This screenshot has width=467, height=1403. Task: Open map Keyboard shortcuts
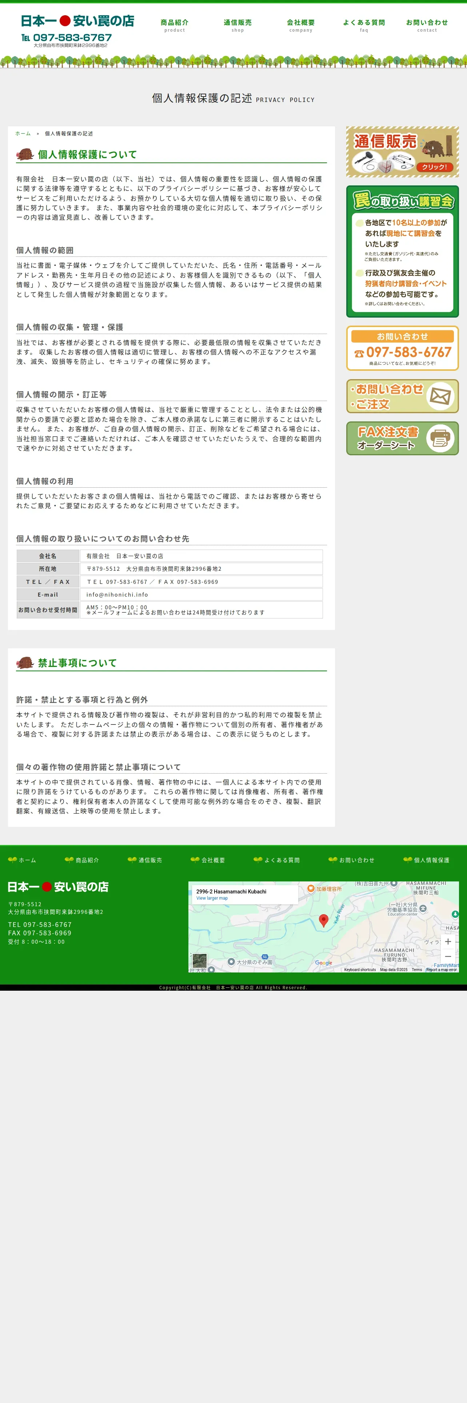360,970
